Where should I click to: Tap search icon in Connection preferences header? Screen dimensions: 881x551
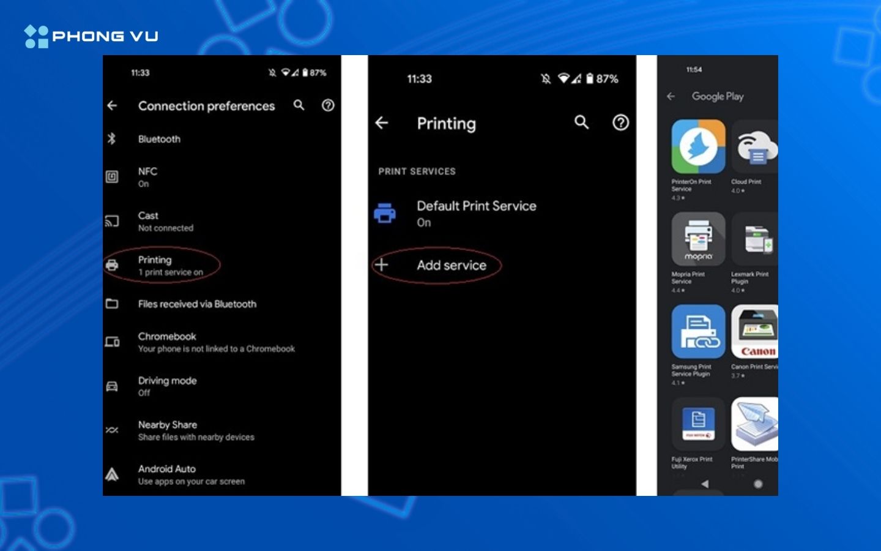(x=299, y=105)
